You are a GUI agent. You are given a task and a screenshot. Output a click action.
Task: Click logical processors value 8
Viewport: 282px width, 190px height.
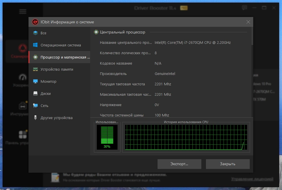point(156,53)
